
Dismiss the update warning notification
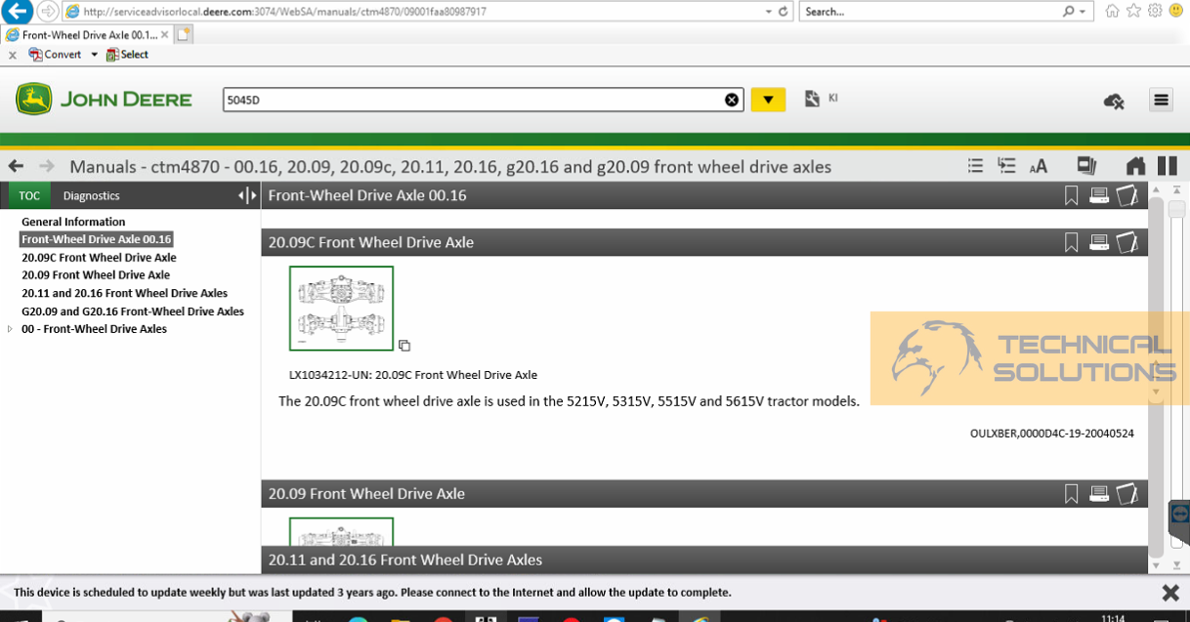click(1169, 592)
